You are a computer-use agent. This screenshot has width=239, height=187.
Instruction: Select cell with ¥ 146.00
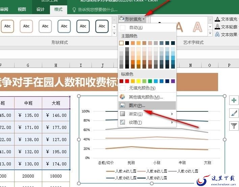coord(56,115)
